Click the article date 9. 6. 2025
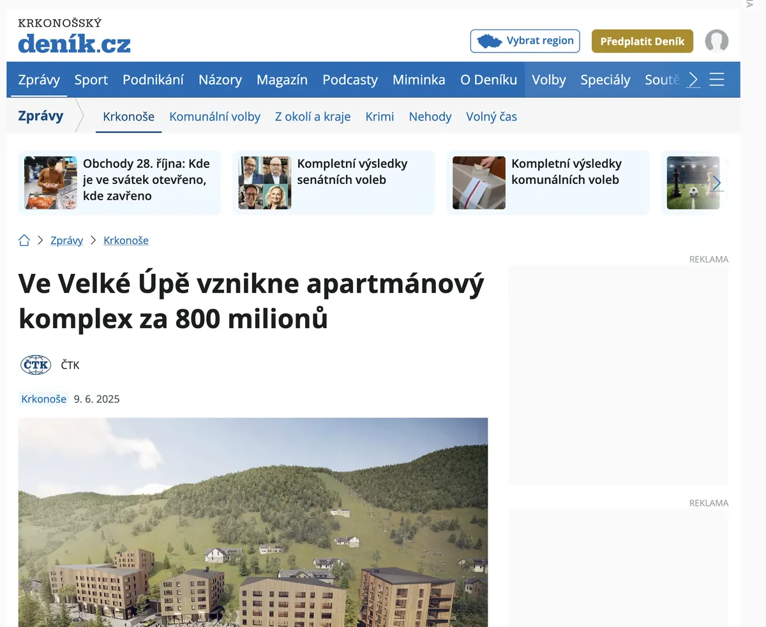Image resolution: width=766 pixels, height=627 pixels. coord(96,399)
